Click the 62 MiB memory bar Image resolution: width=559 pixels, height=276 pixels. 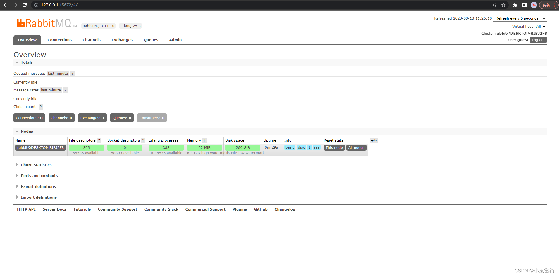coord(204,148)
